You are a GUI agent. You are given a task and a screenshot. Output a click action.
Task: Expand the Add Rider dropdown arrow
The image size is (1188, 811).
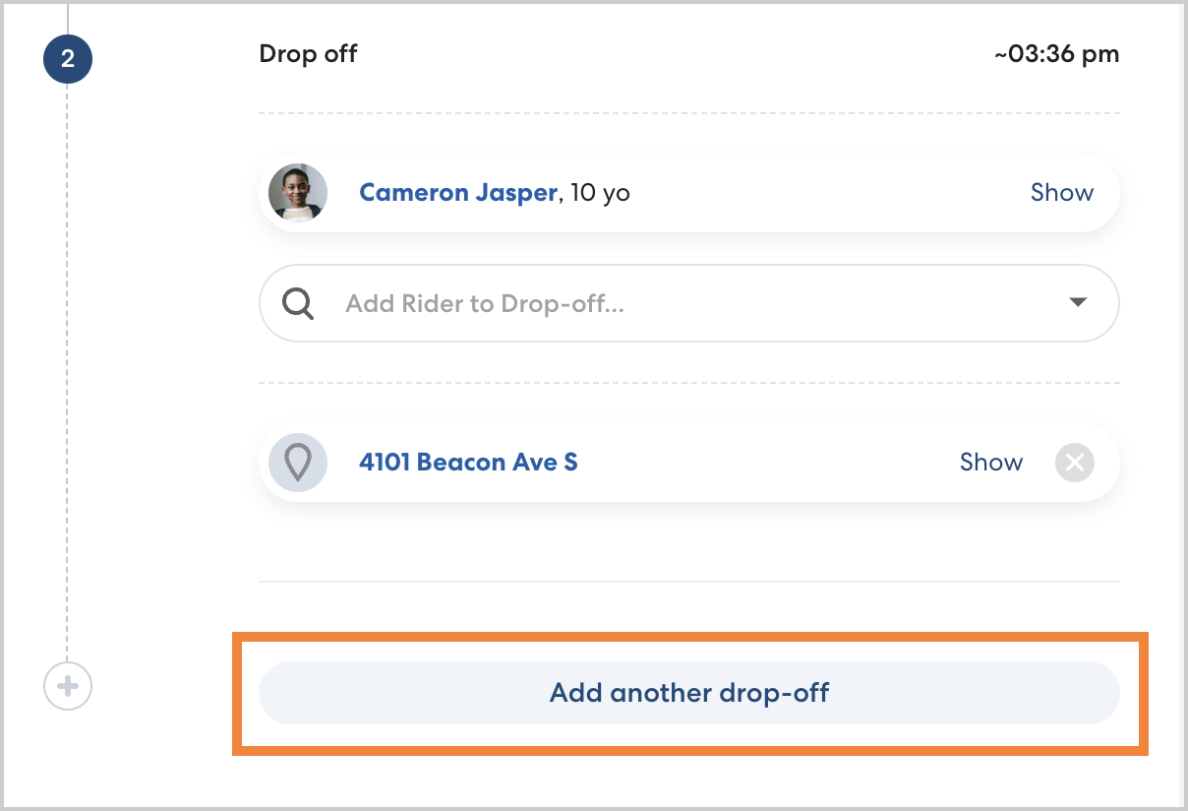(1078, 302)
